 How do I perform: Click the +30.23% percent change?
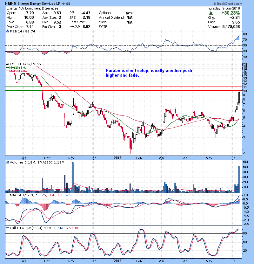(x=231, y=13)
